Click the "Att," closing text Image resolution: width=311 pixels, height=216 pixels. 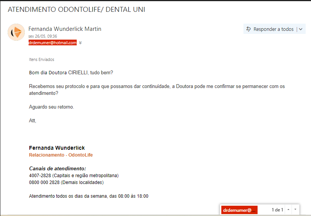32,121
